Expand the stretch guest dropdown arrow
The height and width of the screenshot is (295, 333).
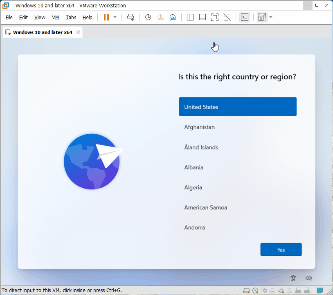271,17
